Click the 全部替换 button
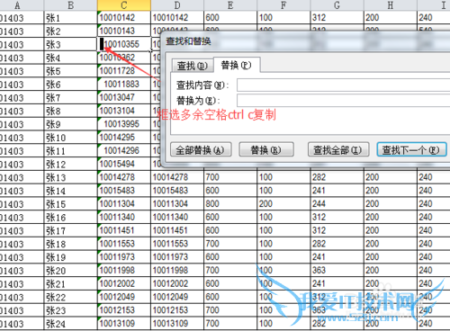 click(201, 149)
